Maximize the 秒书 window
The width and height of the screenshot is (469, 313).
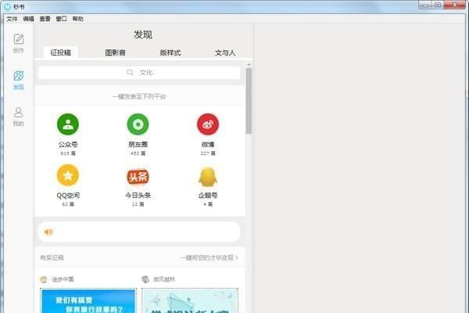coord(438,5)
